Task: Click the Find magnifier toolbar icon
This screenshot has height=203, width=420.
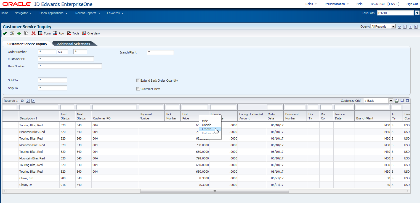Action: [12, 33]
